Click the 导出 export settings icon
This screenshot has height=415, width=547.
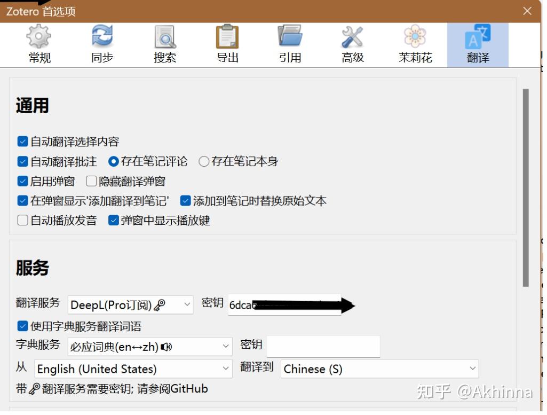[x=227, y=43]
